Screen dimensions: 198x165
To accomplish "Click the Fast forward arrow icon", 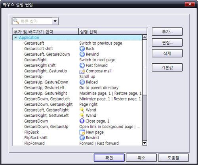I will [x=82, y=65].
